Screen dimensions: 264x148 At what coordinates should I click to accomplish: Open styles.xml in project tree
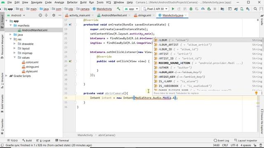pos(32,71)
